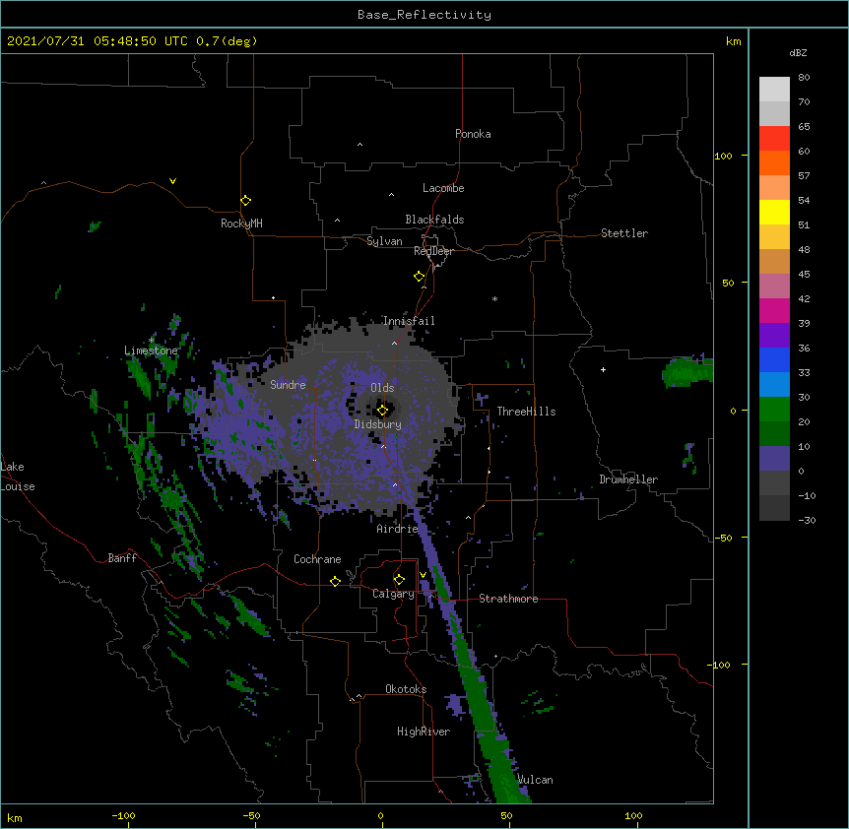Click the RedDeer city label
The width and height of the screenshot is (849, 829).
pyautogui.click(x=433, y=251)
